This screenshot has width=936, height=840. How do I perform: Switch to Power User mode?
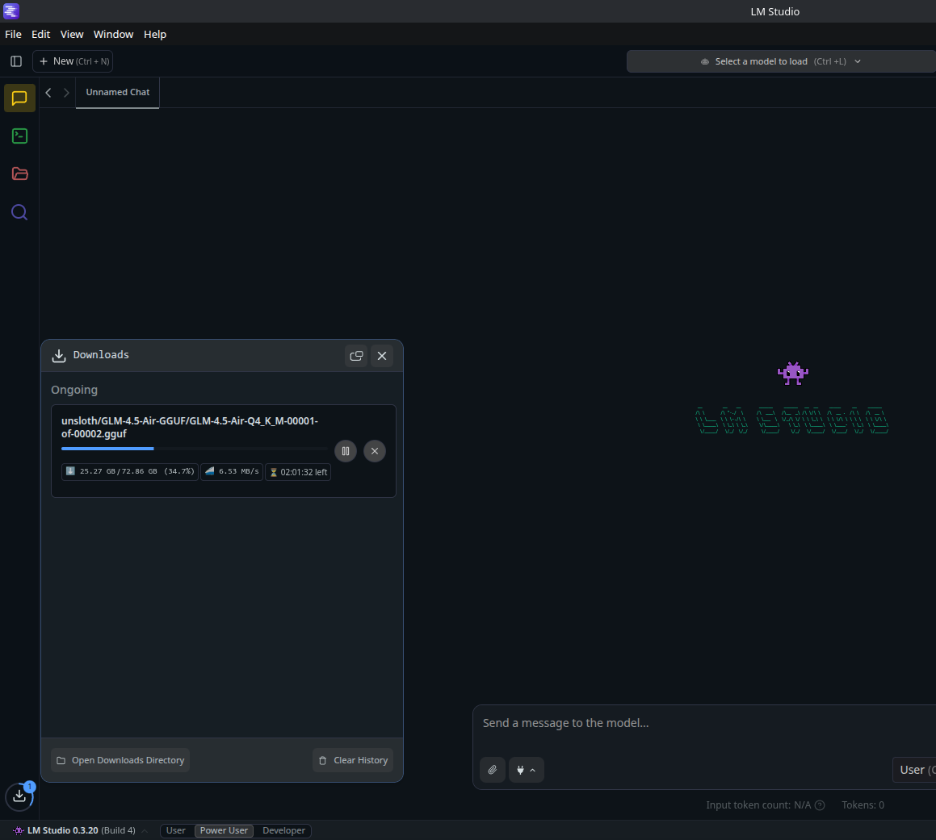pyautogui.click(x=224, y=830)
